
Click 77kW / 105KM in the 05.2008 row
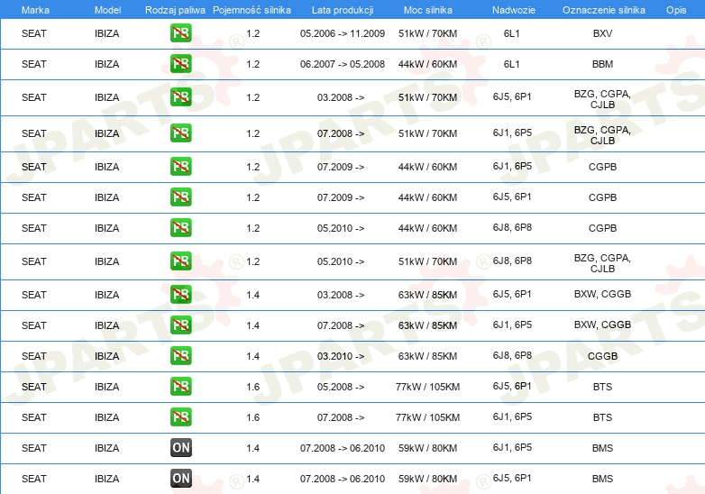coord(427,387)
